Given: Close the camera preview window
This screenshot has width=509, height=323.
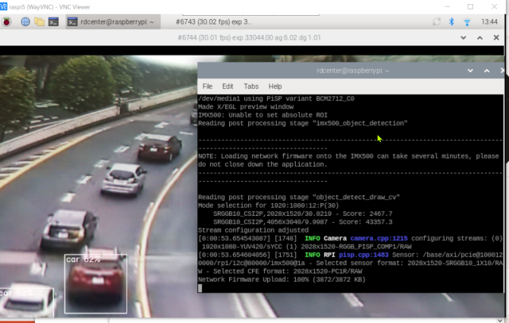Looking at the screenshot, I should click(x=496, y=37).
